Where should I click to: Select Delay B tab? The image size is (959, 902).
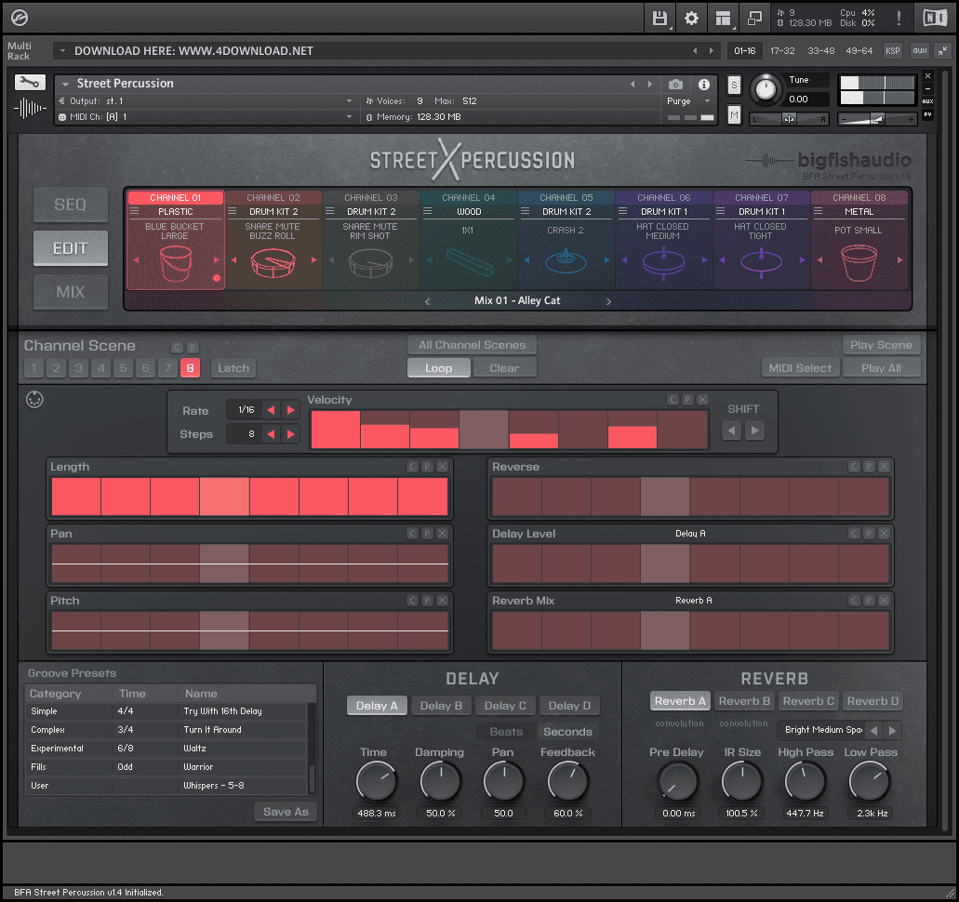[x=441, y=706]
